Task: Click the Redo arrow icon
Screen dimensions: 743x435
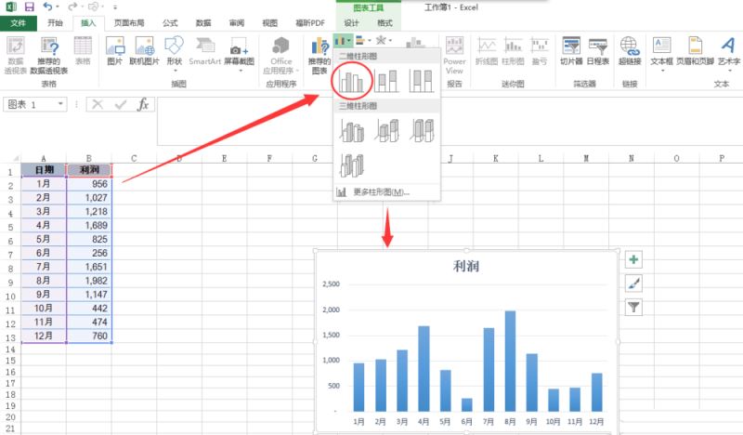Action: click(x=72, y=7)
